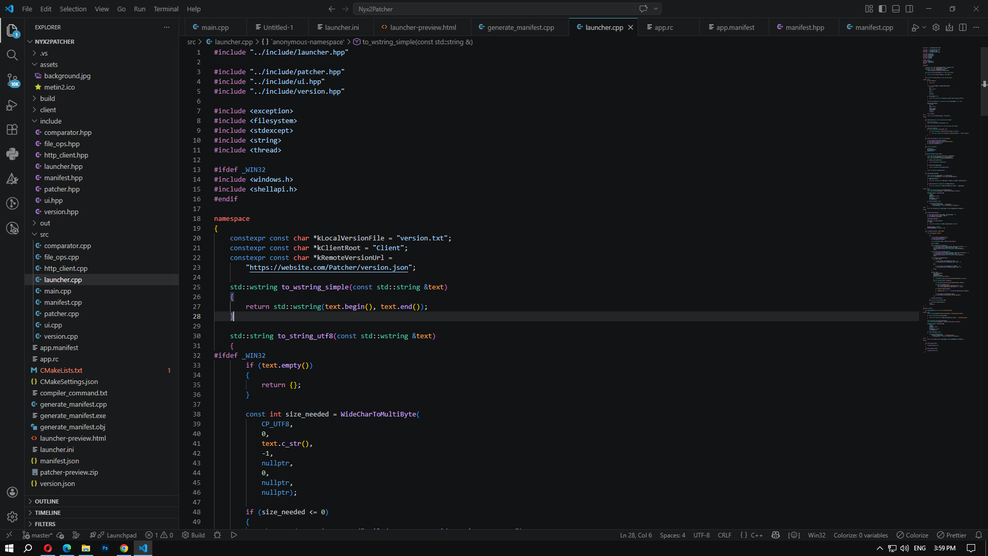The height and width of the screenshot is (556, 988).
Task: Open the Accounts icon in the activity bar
Action: [12, 492]
